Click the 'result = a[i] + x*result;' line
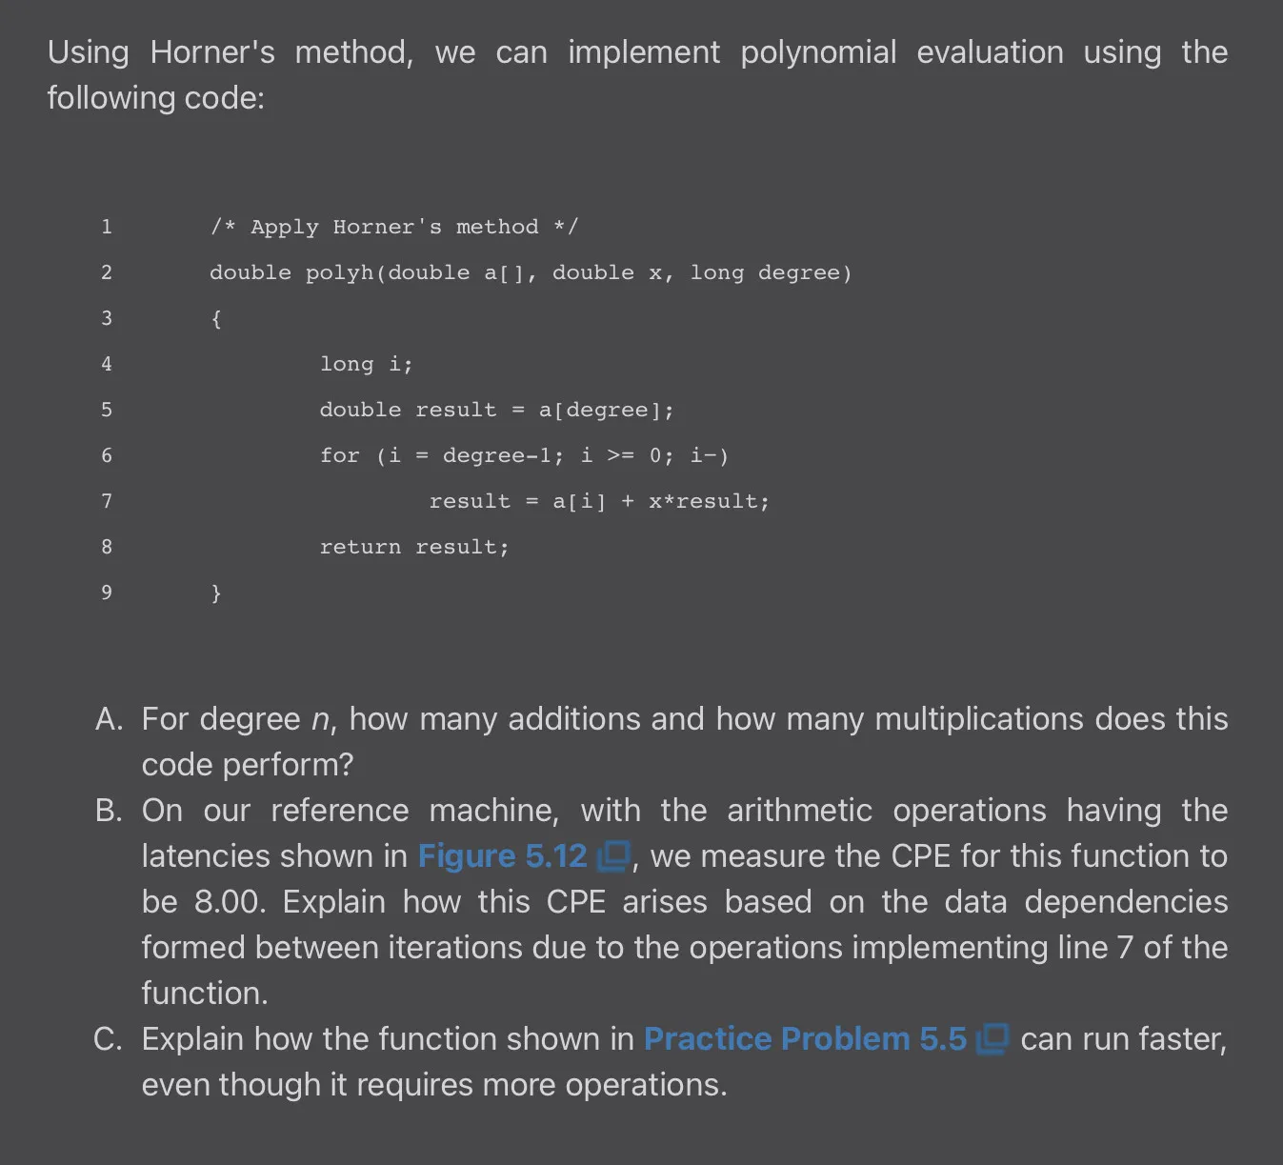This screenshot has height=1165, width=1283. (x=599, y=501)
